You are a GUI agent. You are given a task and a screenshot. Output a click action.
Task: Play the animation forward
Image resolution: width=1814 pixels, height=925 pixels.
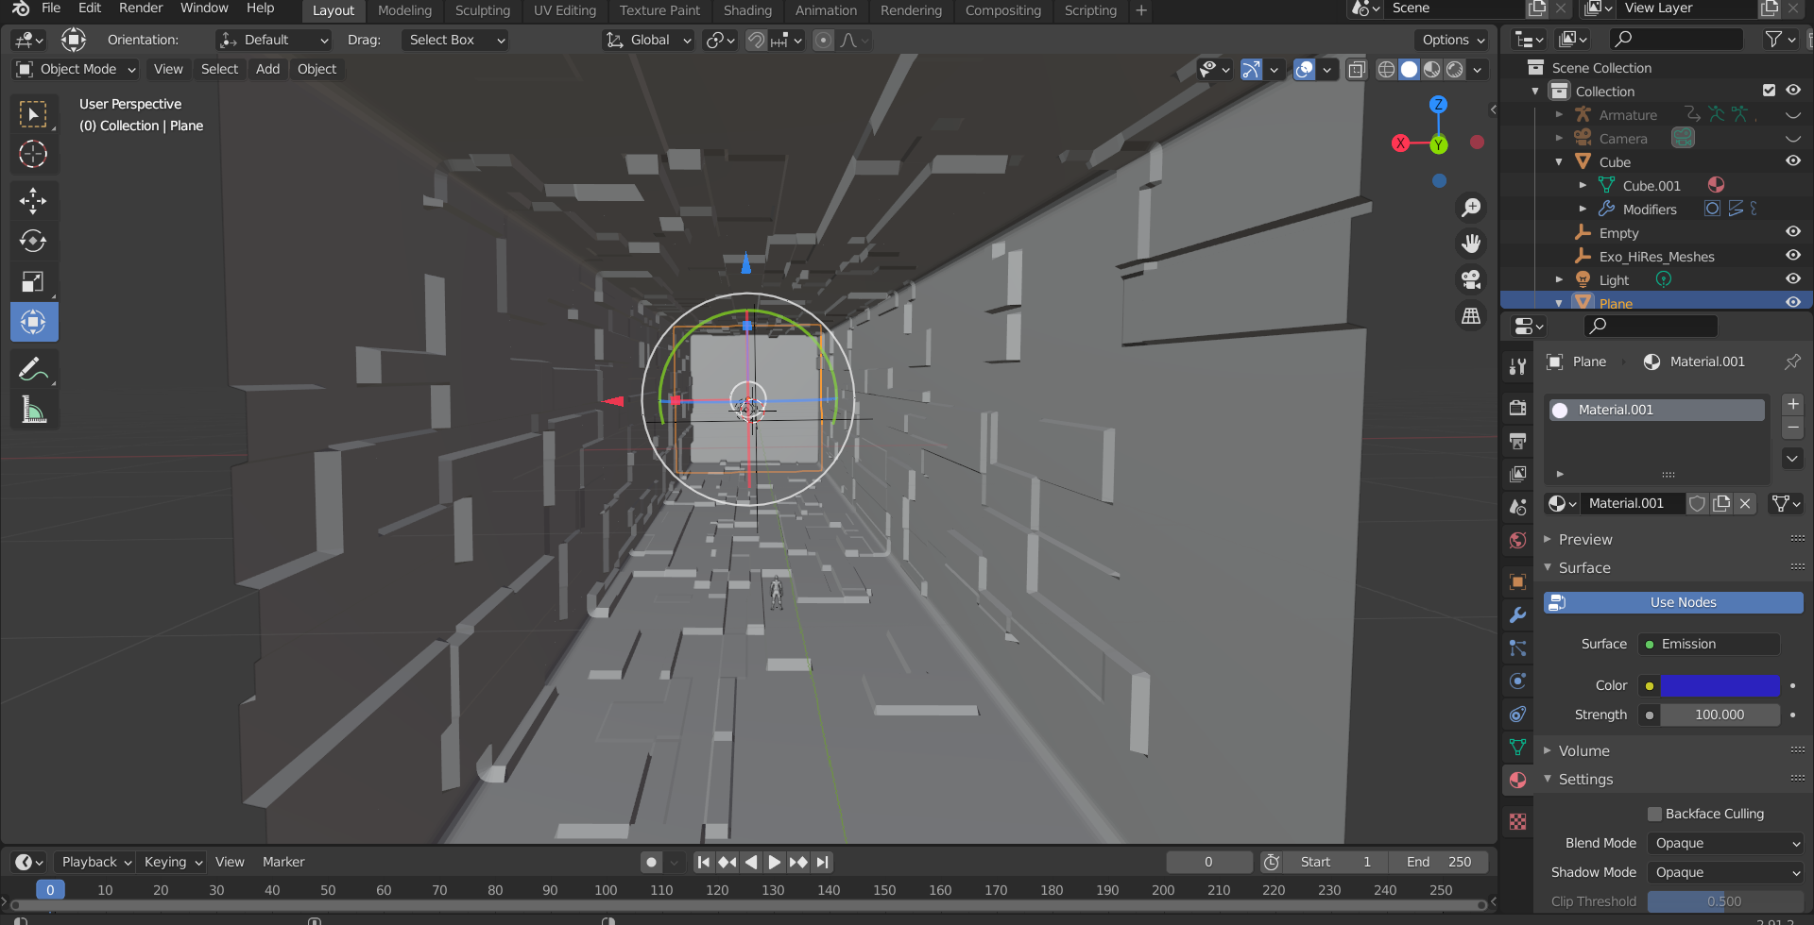pyautogui.click(x=774, y=862)
